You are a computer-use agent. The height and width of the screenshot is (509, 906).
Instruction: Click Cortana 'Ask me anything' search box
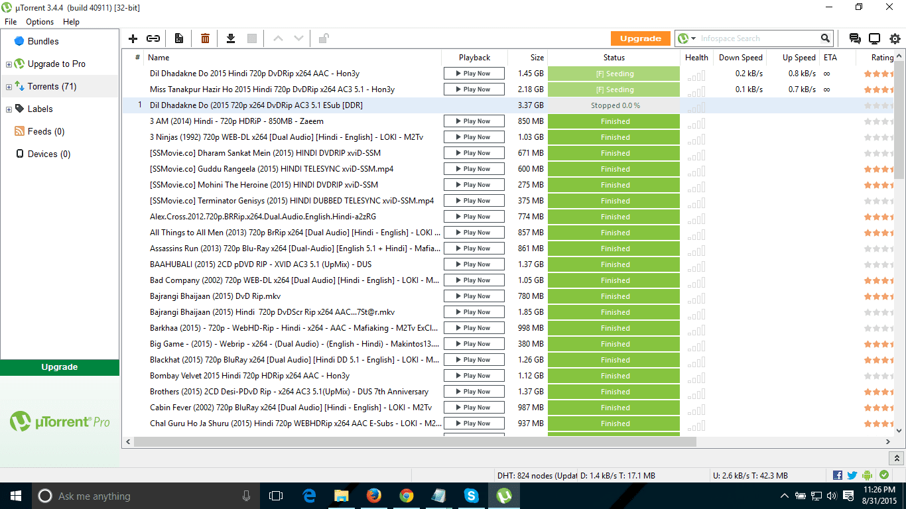145,496
